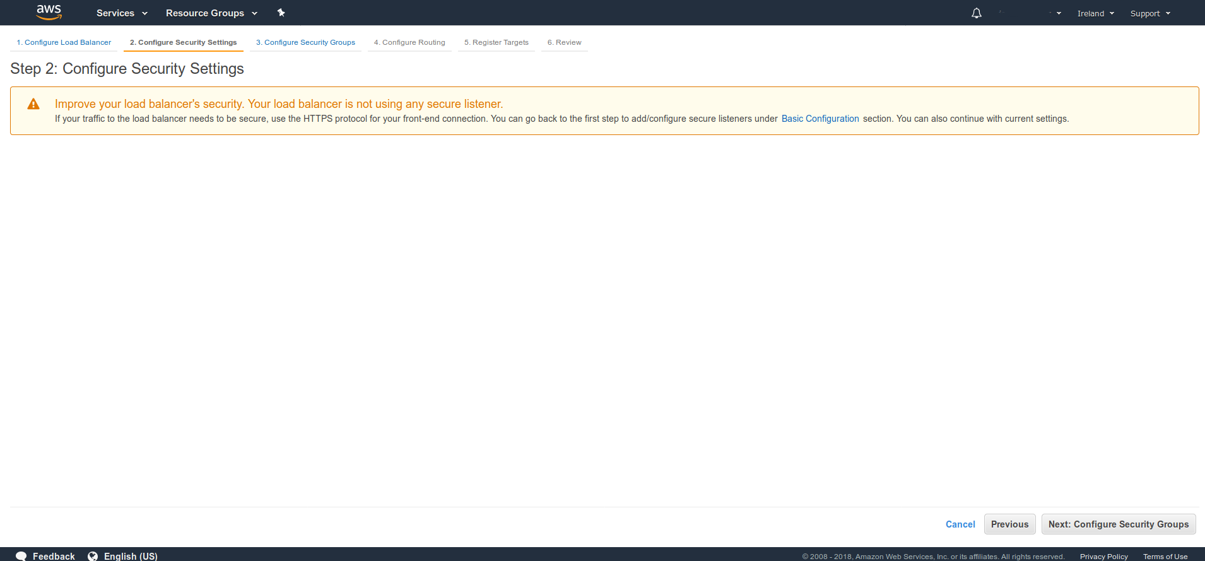Open the Resource Groups dropdown

pos(211,13)
